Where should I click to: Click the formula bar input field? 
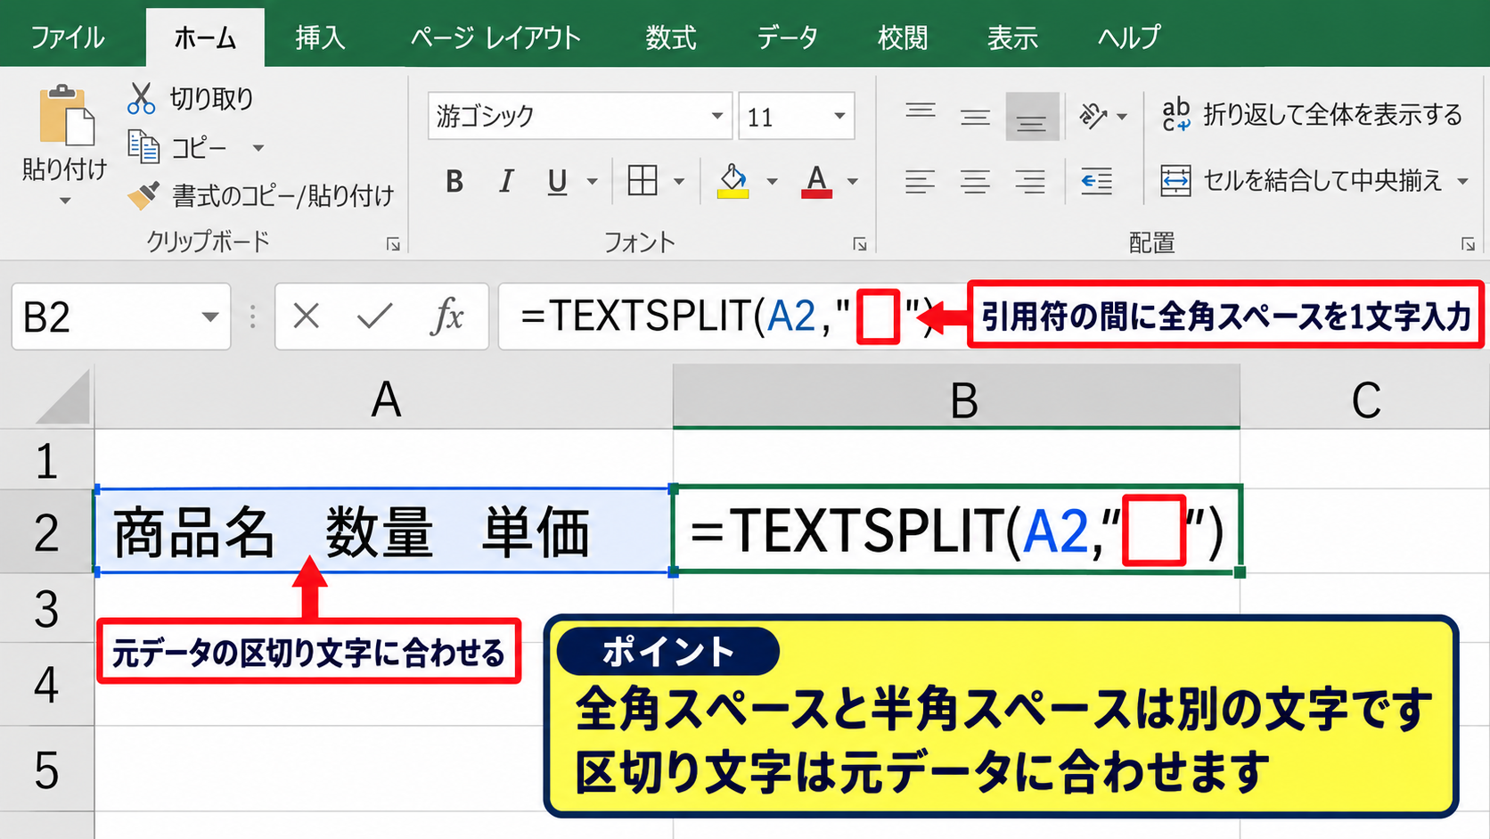click(x=733, y=317)
